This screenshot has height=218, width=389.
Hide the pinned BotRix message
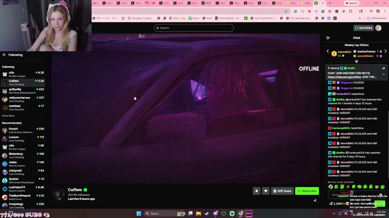coord(384,68)
